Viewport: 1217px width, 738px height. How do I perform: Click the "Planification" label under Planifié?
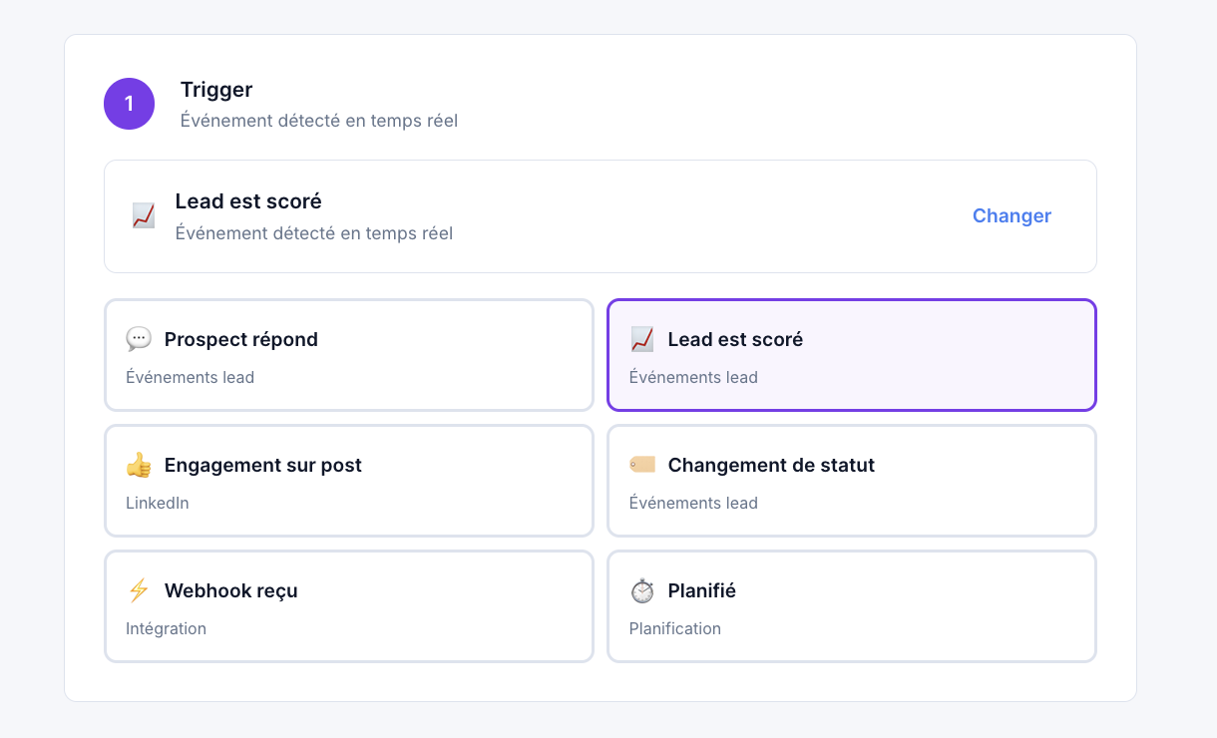tap(675, 628)
